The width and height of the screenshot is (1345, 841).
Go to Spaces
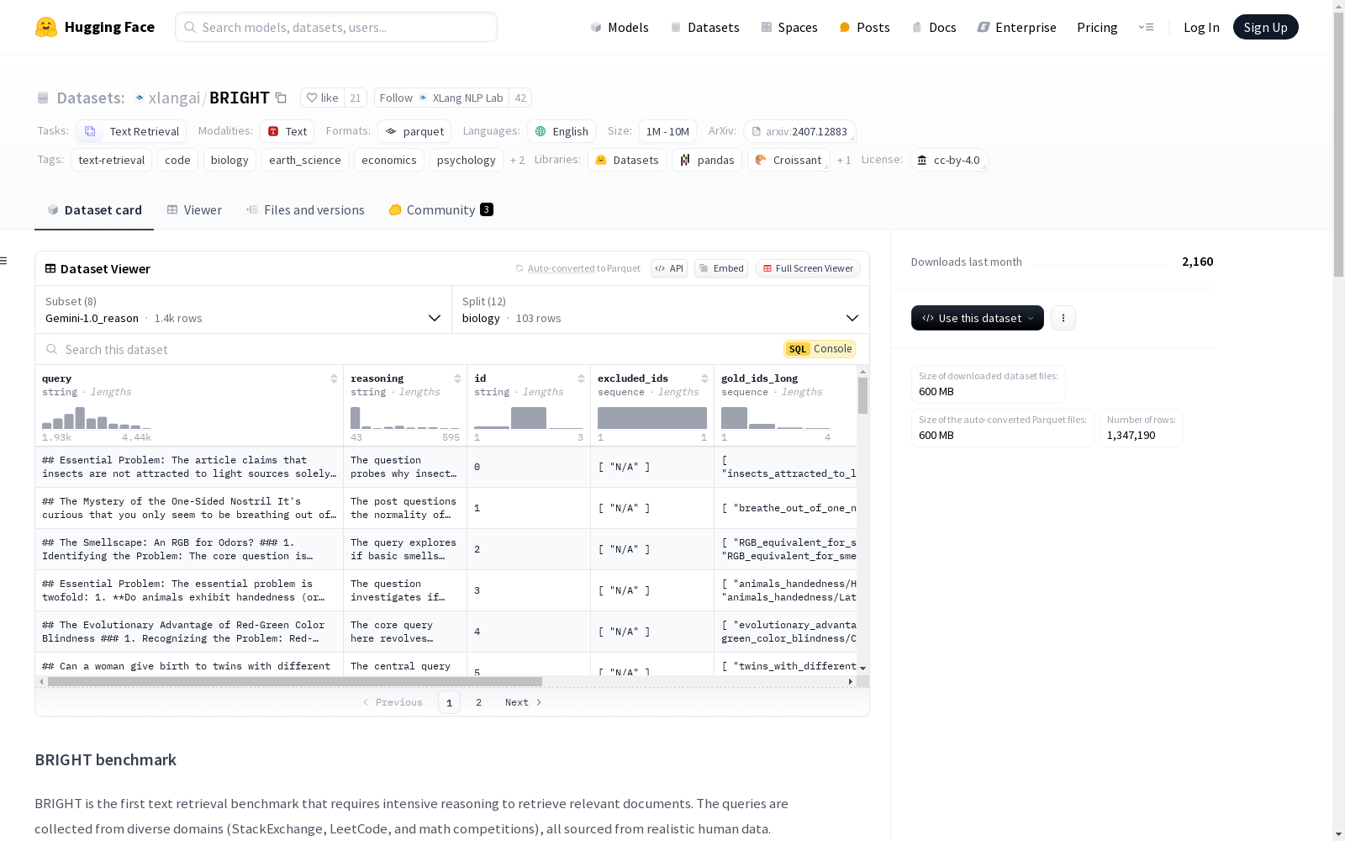coord(789,27)
